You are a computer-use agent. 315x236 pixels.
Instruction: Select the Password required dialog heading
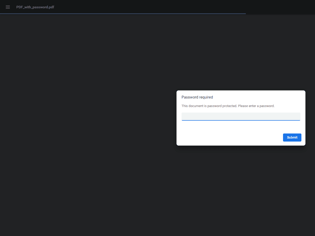(197, 97)
